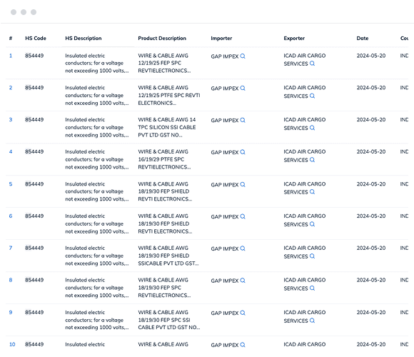The image size is (414, 357).
Task: Select GAP IMPEX importer name in row 6
Action: coord(225,217)
